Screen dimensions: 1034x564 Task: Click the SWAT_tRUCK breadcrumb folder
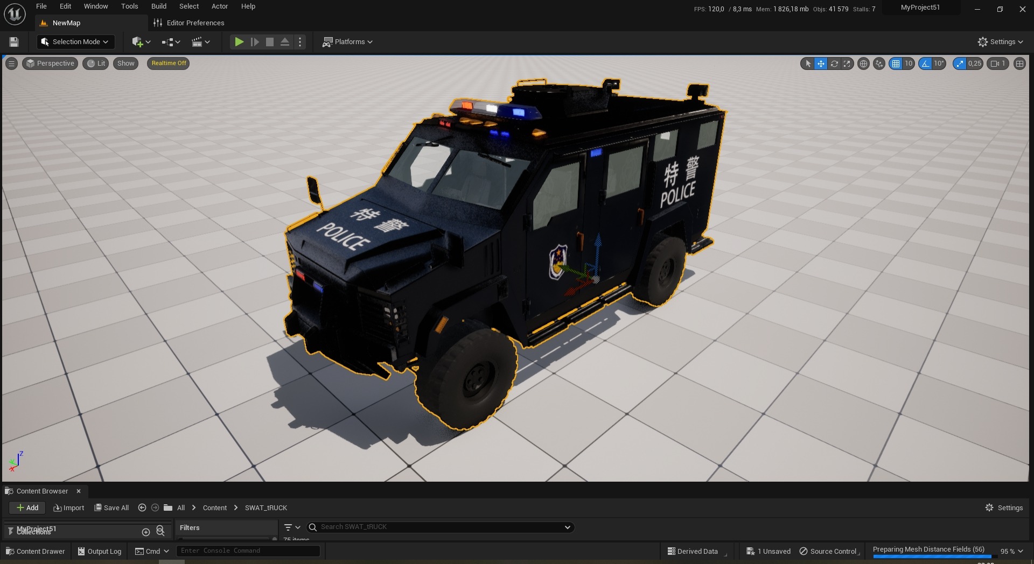tap(266, 508)
